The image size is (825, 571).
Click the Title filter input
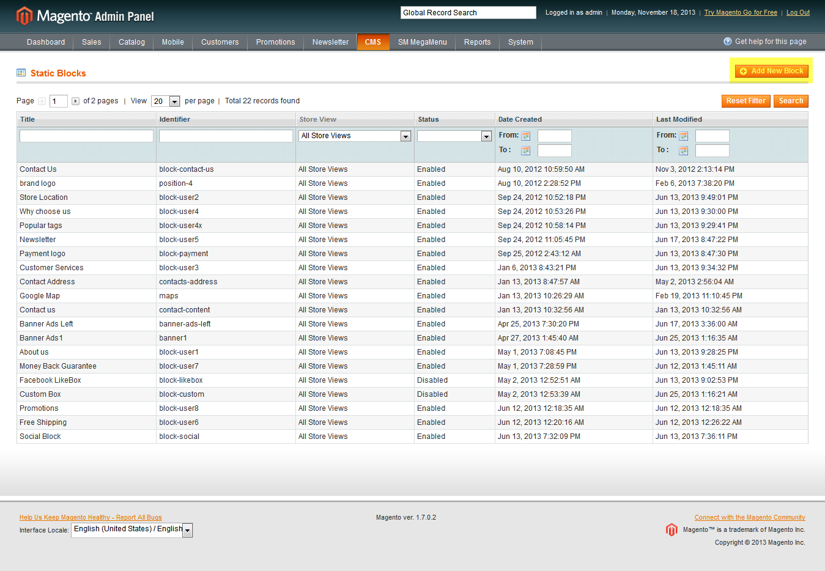86,136
